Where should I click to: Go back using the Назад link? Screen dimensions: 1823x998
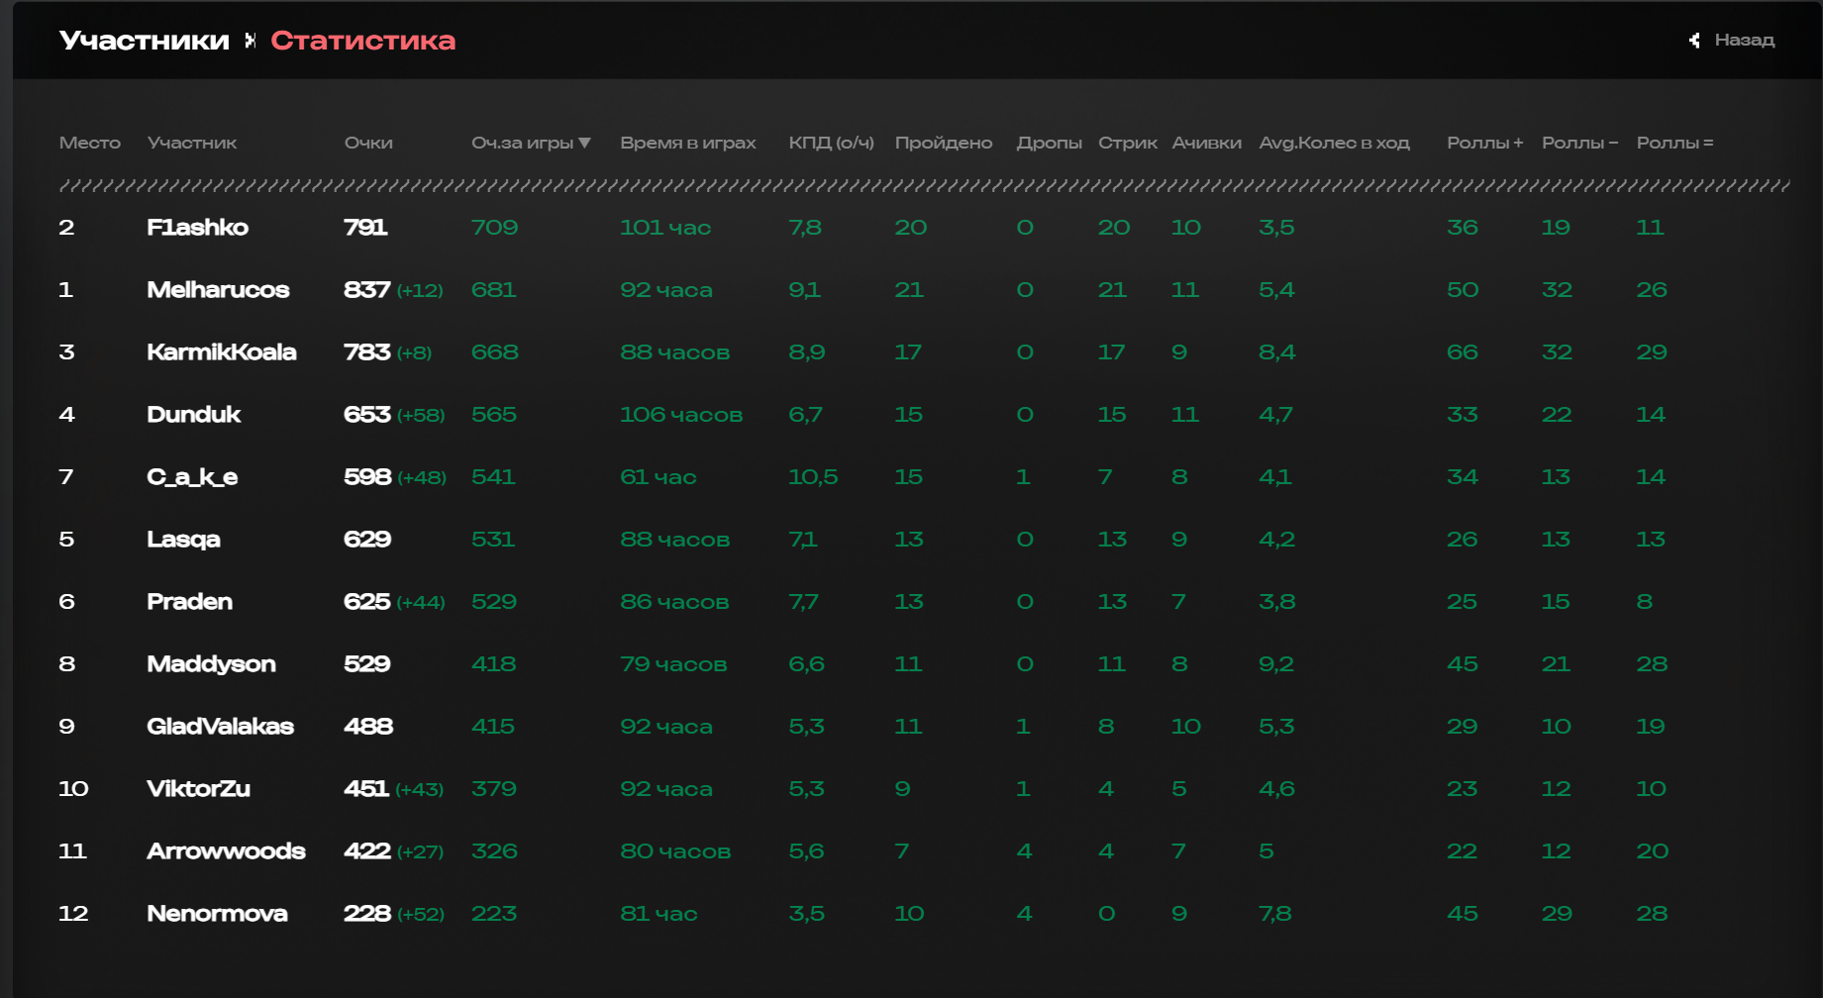[x=1745, y=40]
